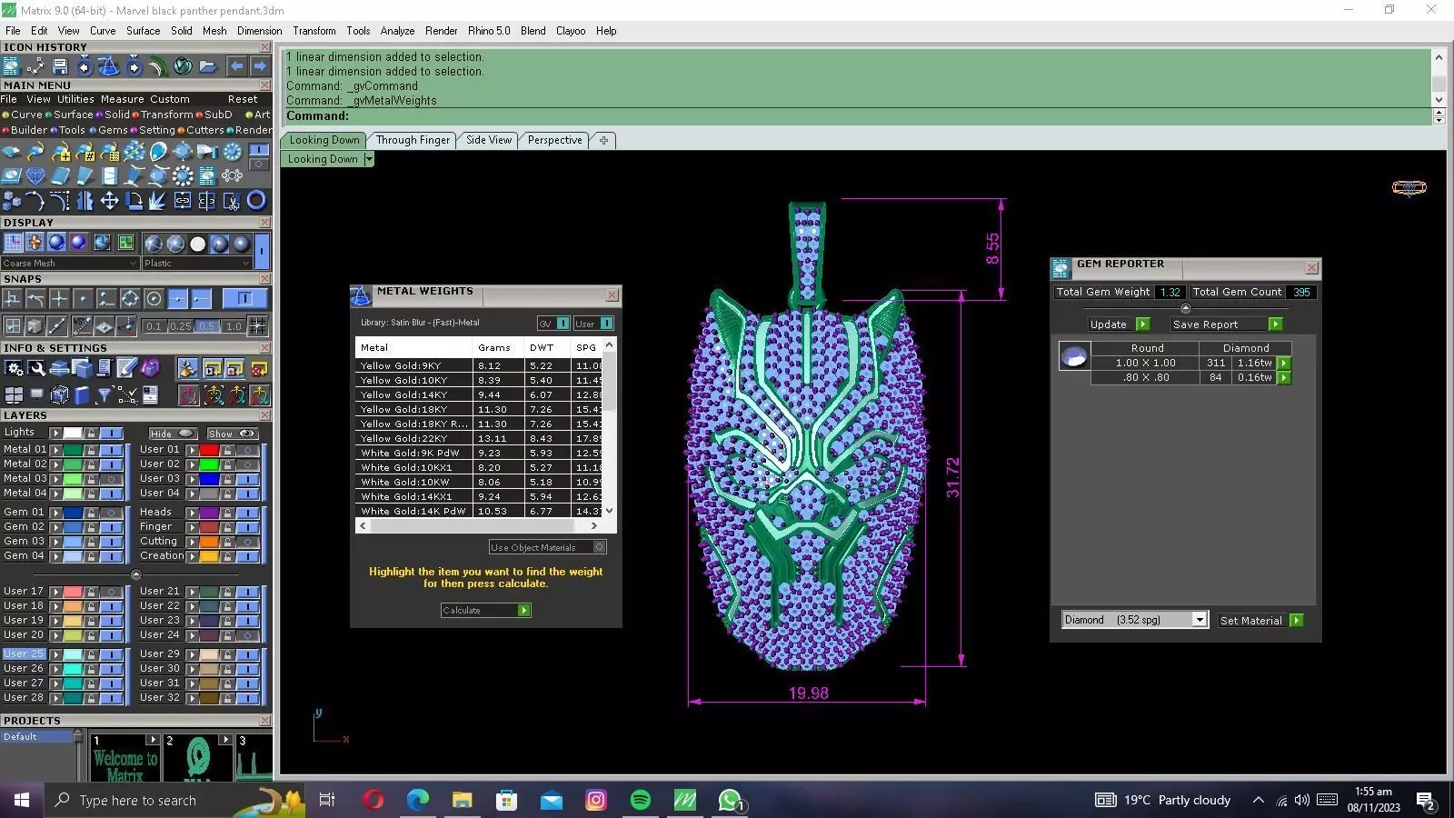Click the Save floppy icon in Icon History
1454x818 pixels.
coord(60,66)
